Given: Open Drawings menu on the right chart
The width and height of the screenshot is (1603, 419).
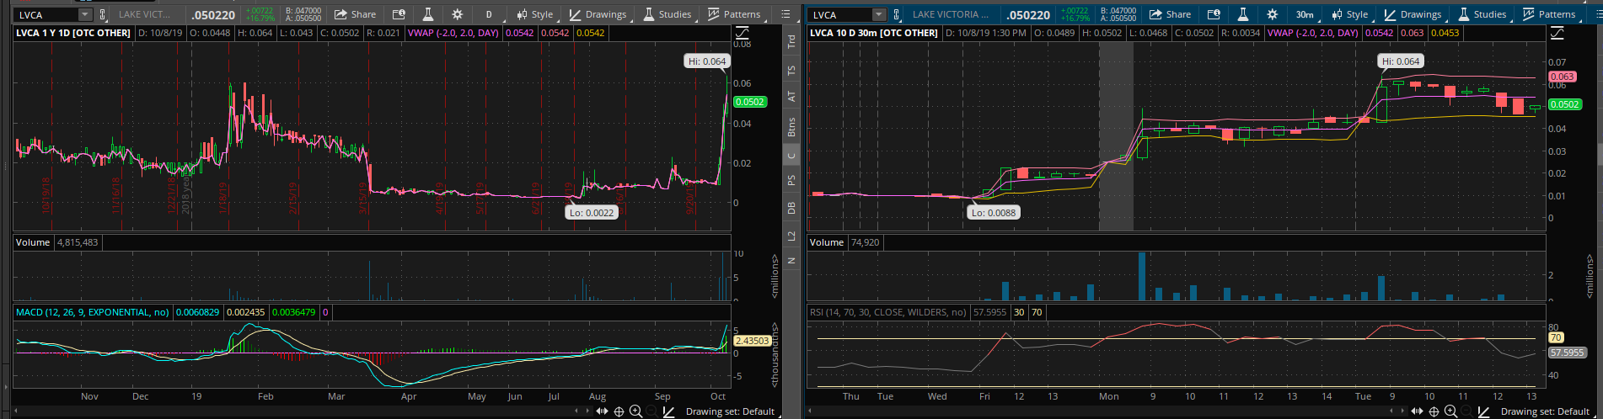Looking at the screenshot, I should tap(1413, 15).
